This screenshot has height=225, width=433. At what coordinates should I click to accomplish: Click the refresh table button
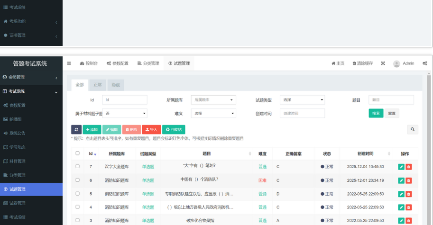coord(76,130)
